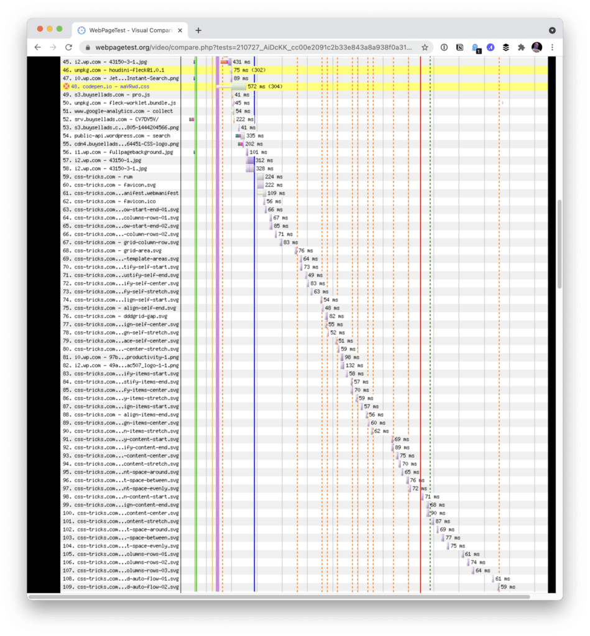Click the 224 ms bar for rum request
This screenshot has width=590, height=636.
[x=260, y=177]
